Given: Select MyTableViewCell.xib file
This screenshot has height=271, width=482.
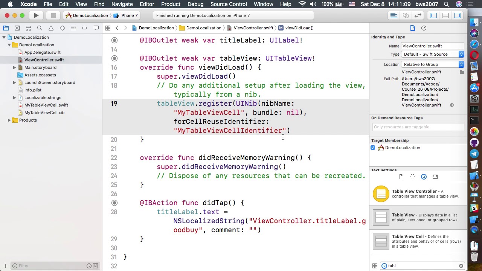Looking at the screenshot, I should point(44,113).
